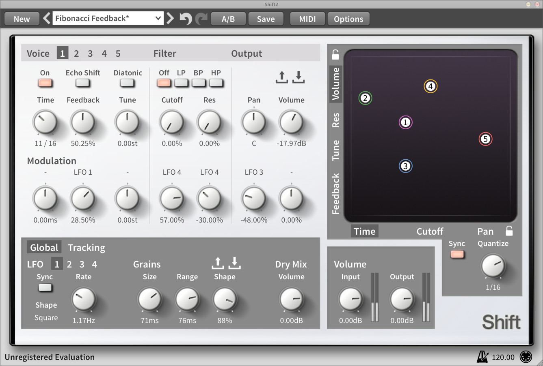The image size is (543, 366).
Task: Enable the Diatonic mode toggle
Action: tap(127, 83)
